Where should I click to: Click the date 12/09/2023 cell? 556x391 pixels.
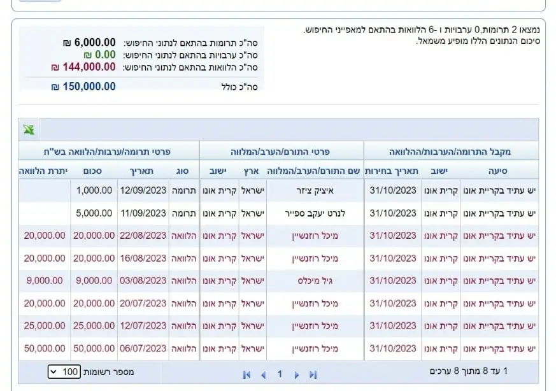click(143, 190)
